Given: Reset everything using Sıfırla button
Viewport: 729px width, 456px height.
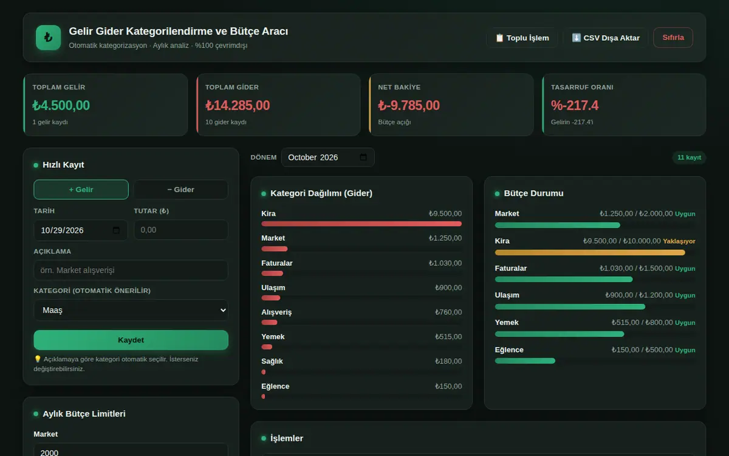Looking at the screenshot, I should pyautogui.click(x=673, y=38).
